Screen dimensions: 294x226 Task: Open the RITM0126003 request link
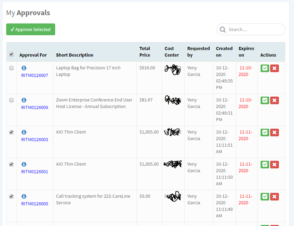click(34, 139)
